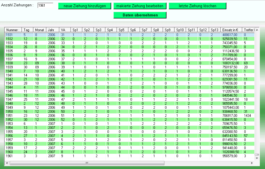265x169 pixels.
Task: Click the 'Daten übernehmen' button
Action: [140, 15]
